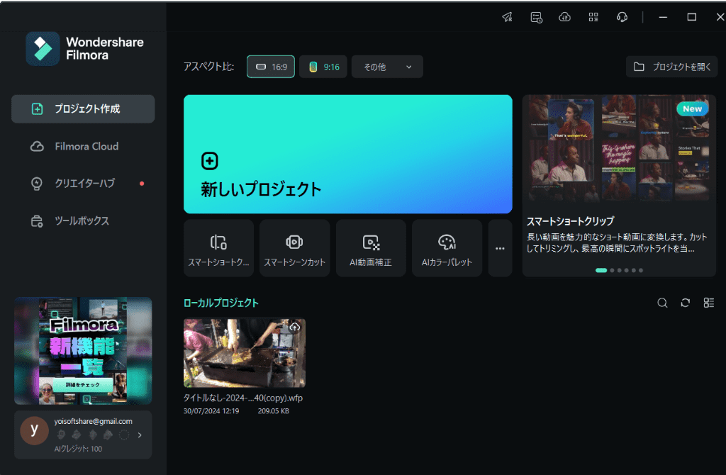Click the cloud download icon in title bar
726x475 pixels.
click(x=564, y=17)
